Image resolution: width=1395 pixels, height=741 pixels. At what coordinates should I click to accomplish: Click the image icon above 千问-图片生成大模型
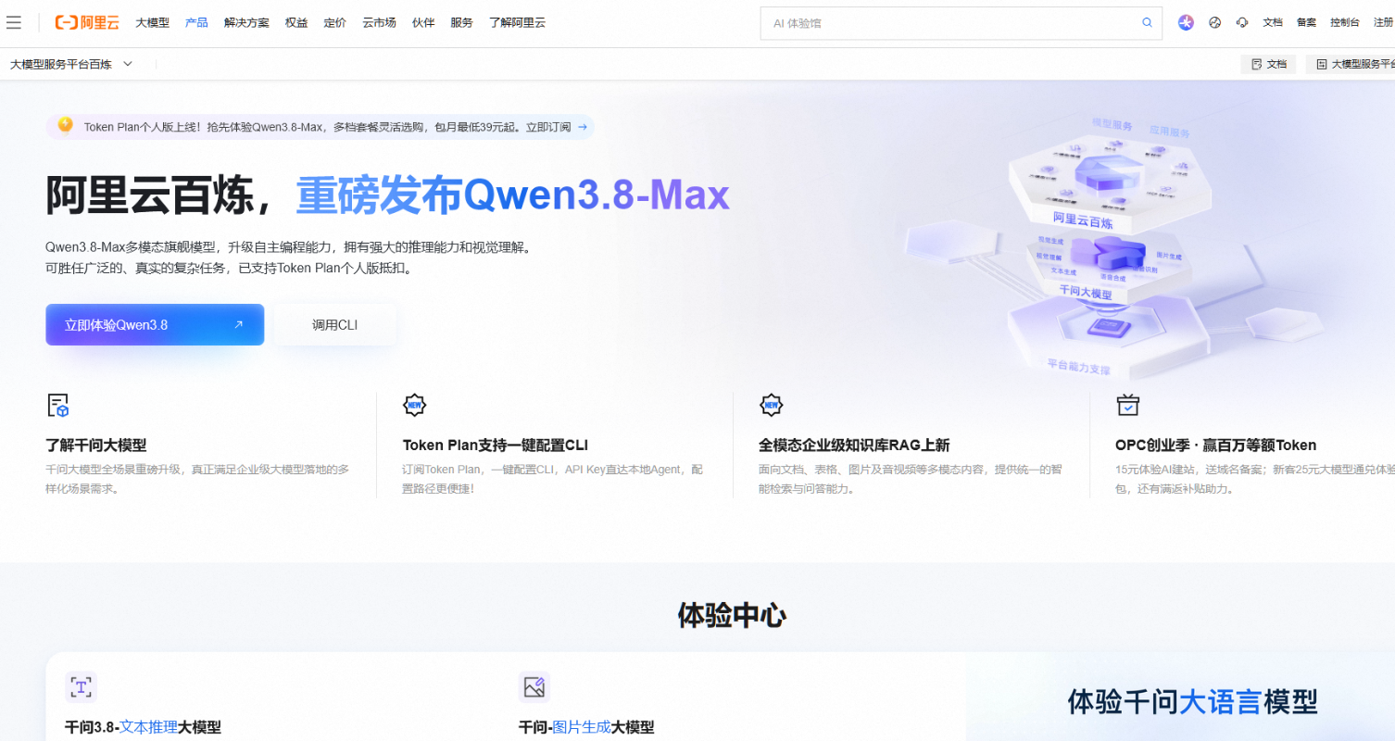[x=534, y=687]
